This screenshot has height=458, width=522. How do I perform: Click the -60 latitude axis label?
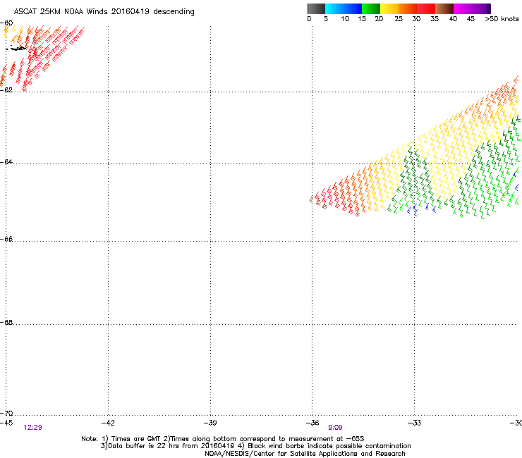(6, 23)
